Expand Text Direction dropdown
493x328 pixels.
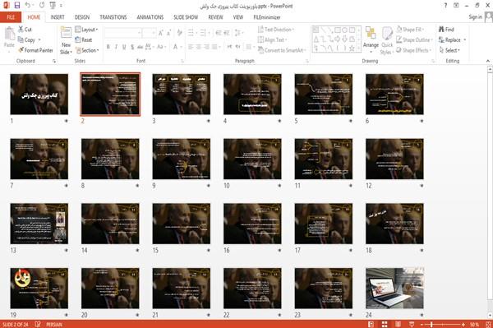click(276, 30)
